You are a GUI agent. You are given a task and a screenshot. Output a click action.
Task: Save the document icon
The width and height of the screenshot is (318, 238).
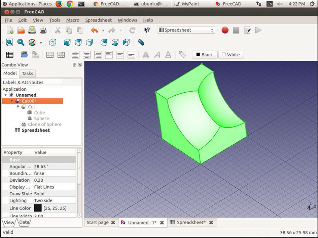click(x=32, y=30)
